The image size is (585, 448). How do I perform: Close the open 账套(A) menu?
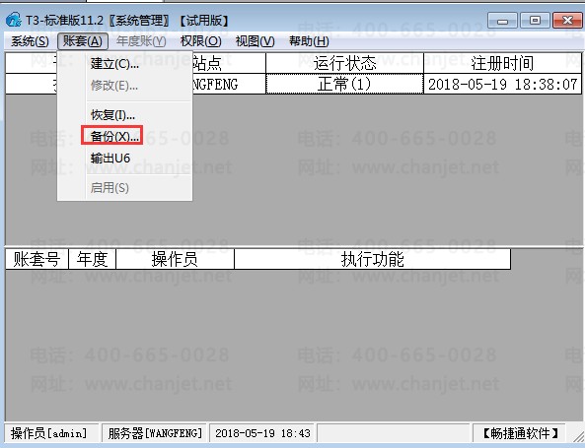pyautogui.click(x=83, y=41)
